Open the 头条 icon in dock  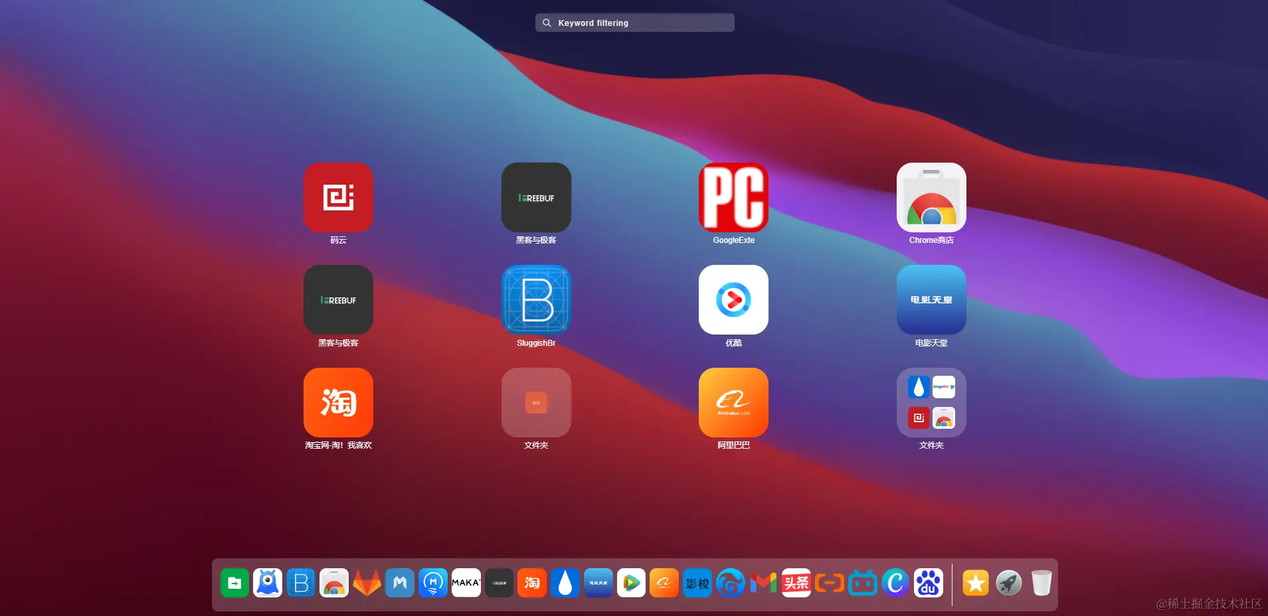[x=796, y=583]
